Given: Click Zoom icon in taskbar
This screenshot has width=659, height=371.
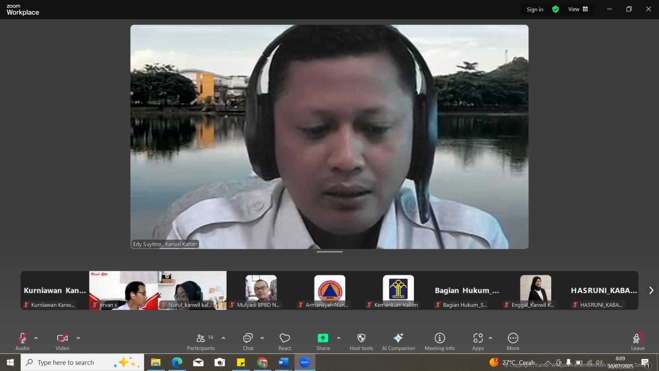Looking at the screenshot, I should (x=305, y=362).
